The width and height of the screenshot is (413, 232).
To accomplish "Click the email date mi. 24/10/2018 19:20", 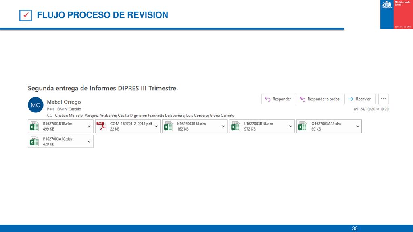I will 371,109.
